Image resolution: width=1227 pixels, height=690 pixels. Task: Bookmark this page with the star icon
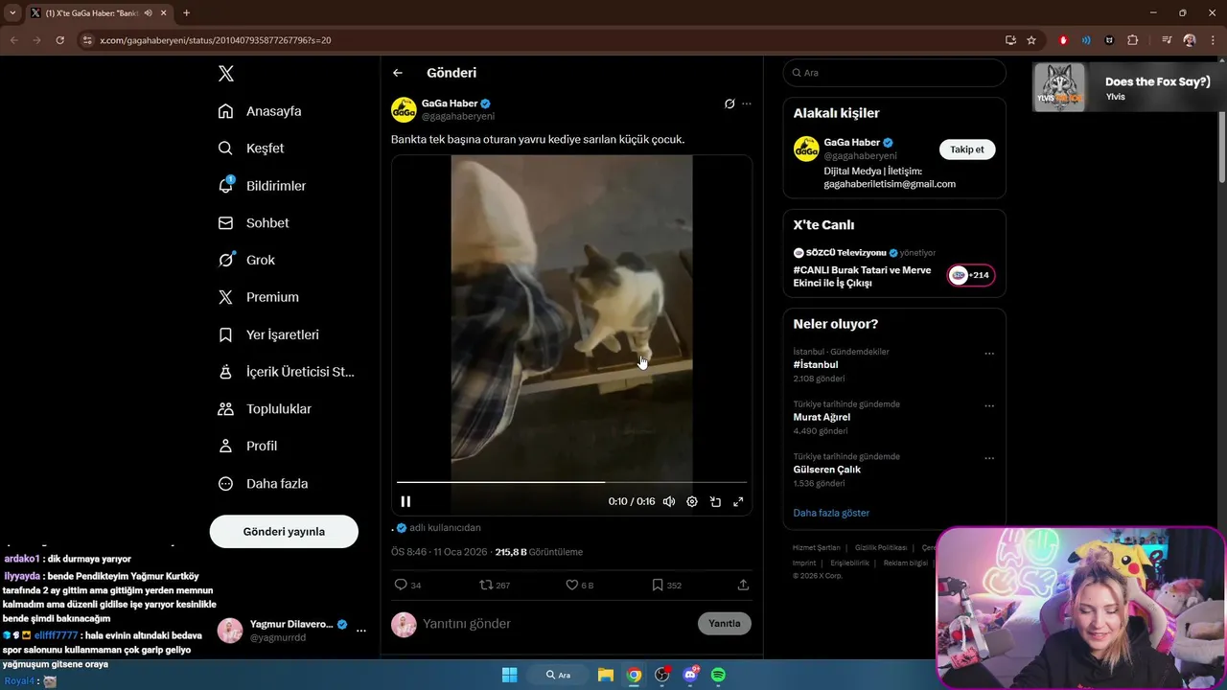point(1031,40)
